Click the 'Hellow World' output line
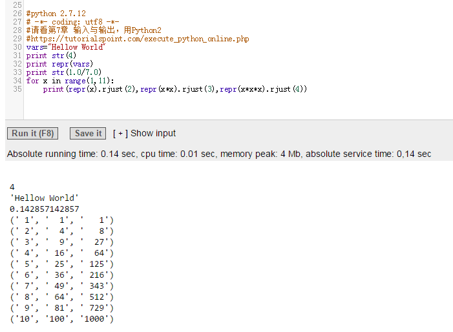 tap(44, 198)
